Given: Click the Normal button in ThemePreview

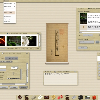Looking at the screenshot, I should point(4,87).
